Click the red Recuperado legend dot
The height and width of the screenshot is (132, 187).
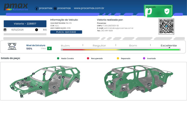[88, 58]
